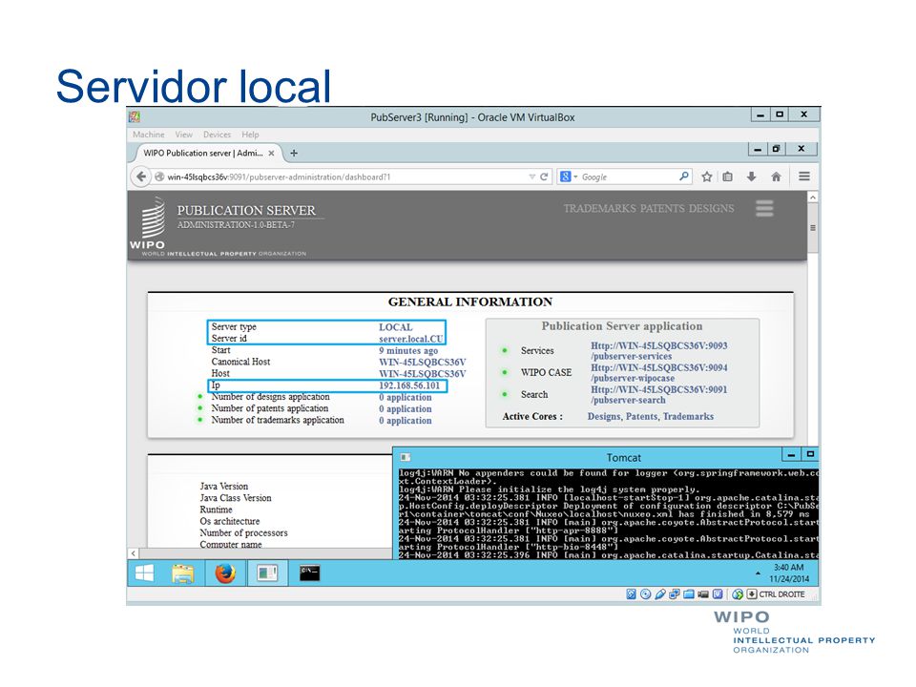Open the pubserver-services link on port 9093

659,350
